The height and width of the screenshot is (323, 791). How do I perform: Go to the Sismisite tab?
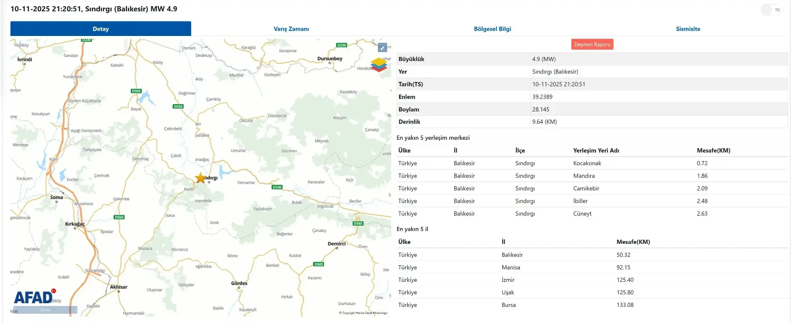tap(688, 29)
